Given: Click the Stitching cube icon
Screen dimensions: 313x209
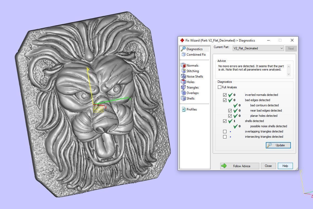Looking at the screenshot, I should (x=183, y=71).
